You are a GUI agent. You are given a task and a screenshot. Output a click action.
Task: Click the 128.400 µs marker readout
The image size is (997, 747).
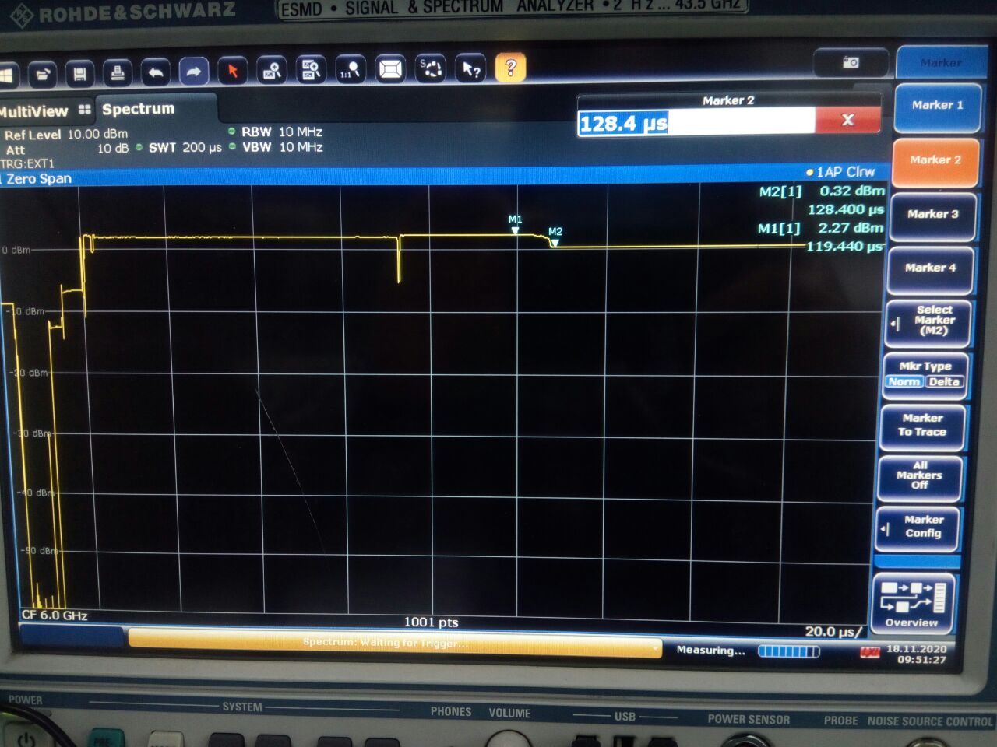click(846, 209)
